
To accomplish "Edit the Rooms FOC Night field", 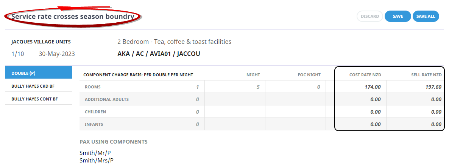I will pyautogui.click(x=295, y=87).
